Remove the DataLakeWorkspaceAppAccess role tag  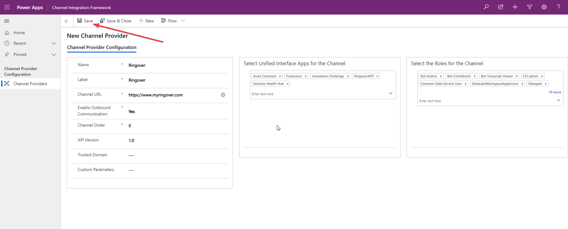(522, 84)
